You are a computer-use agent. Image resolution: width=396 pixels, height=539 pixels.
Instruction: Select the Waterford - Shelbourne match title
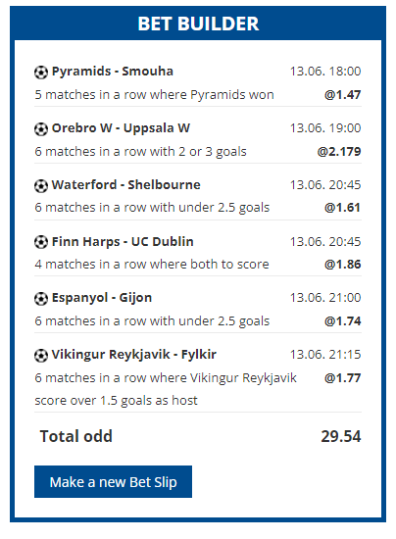click(125, 185)
